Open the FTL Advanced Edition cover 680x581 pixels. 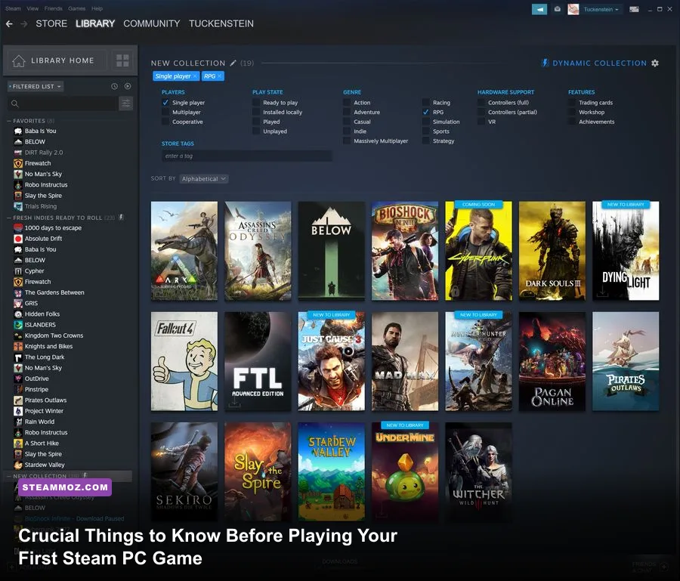pos(258,361)
